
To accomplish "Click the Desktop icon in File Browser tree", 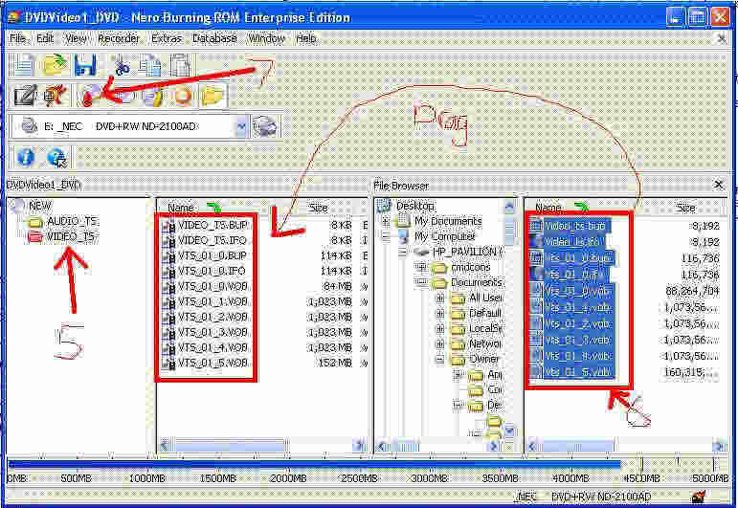I will [x=385, y=206].
